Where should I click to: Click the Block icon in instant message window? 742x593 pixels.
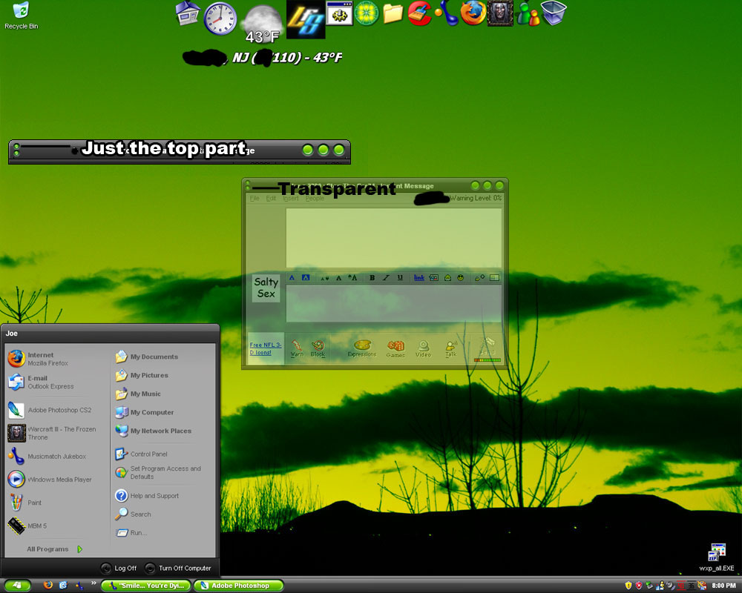pyautogui.click(x=318, y=348)
